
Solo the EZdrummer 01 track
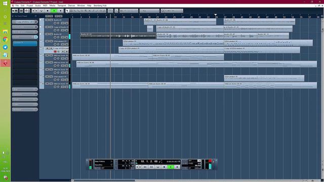(x=51, y=41)
